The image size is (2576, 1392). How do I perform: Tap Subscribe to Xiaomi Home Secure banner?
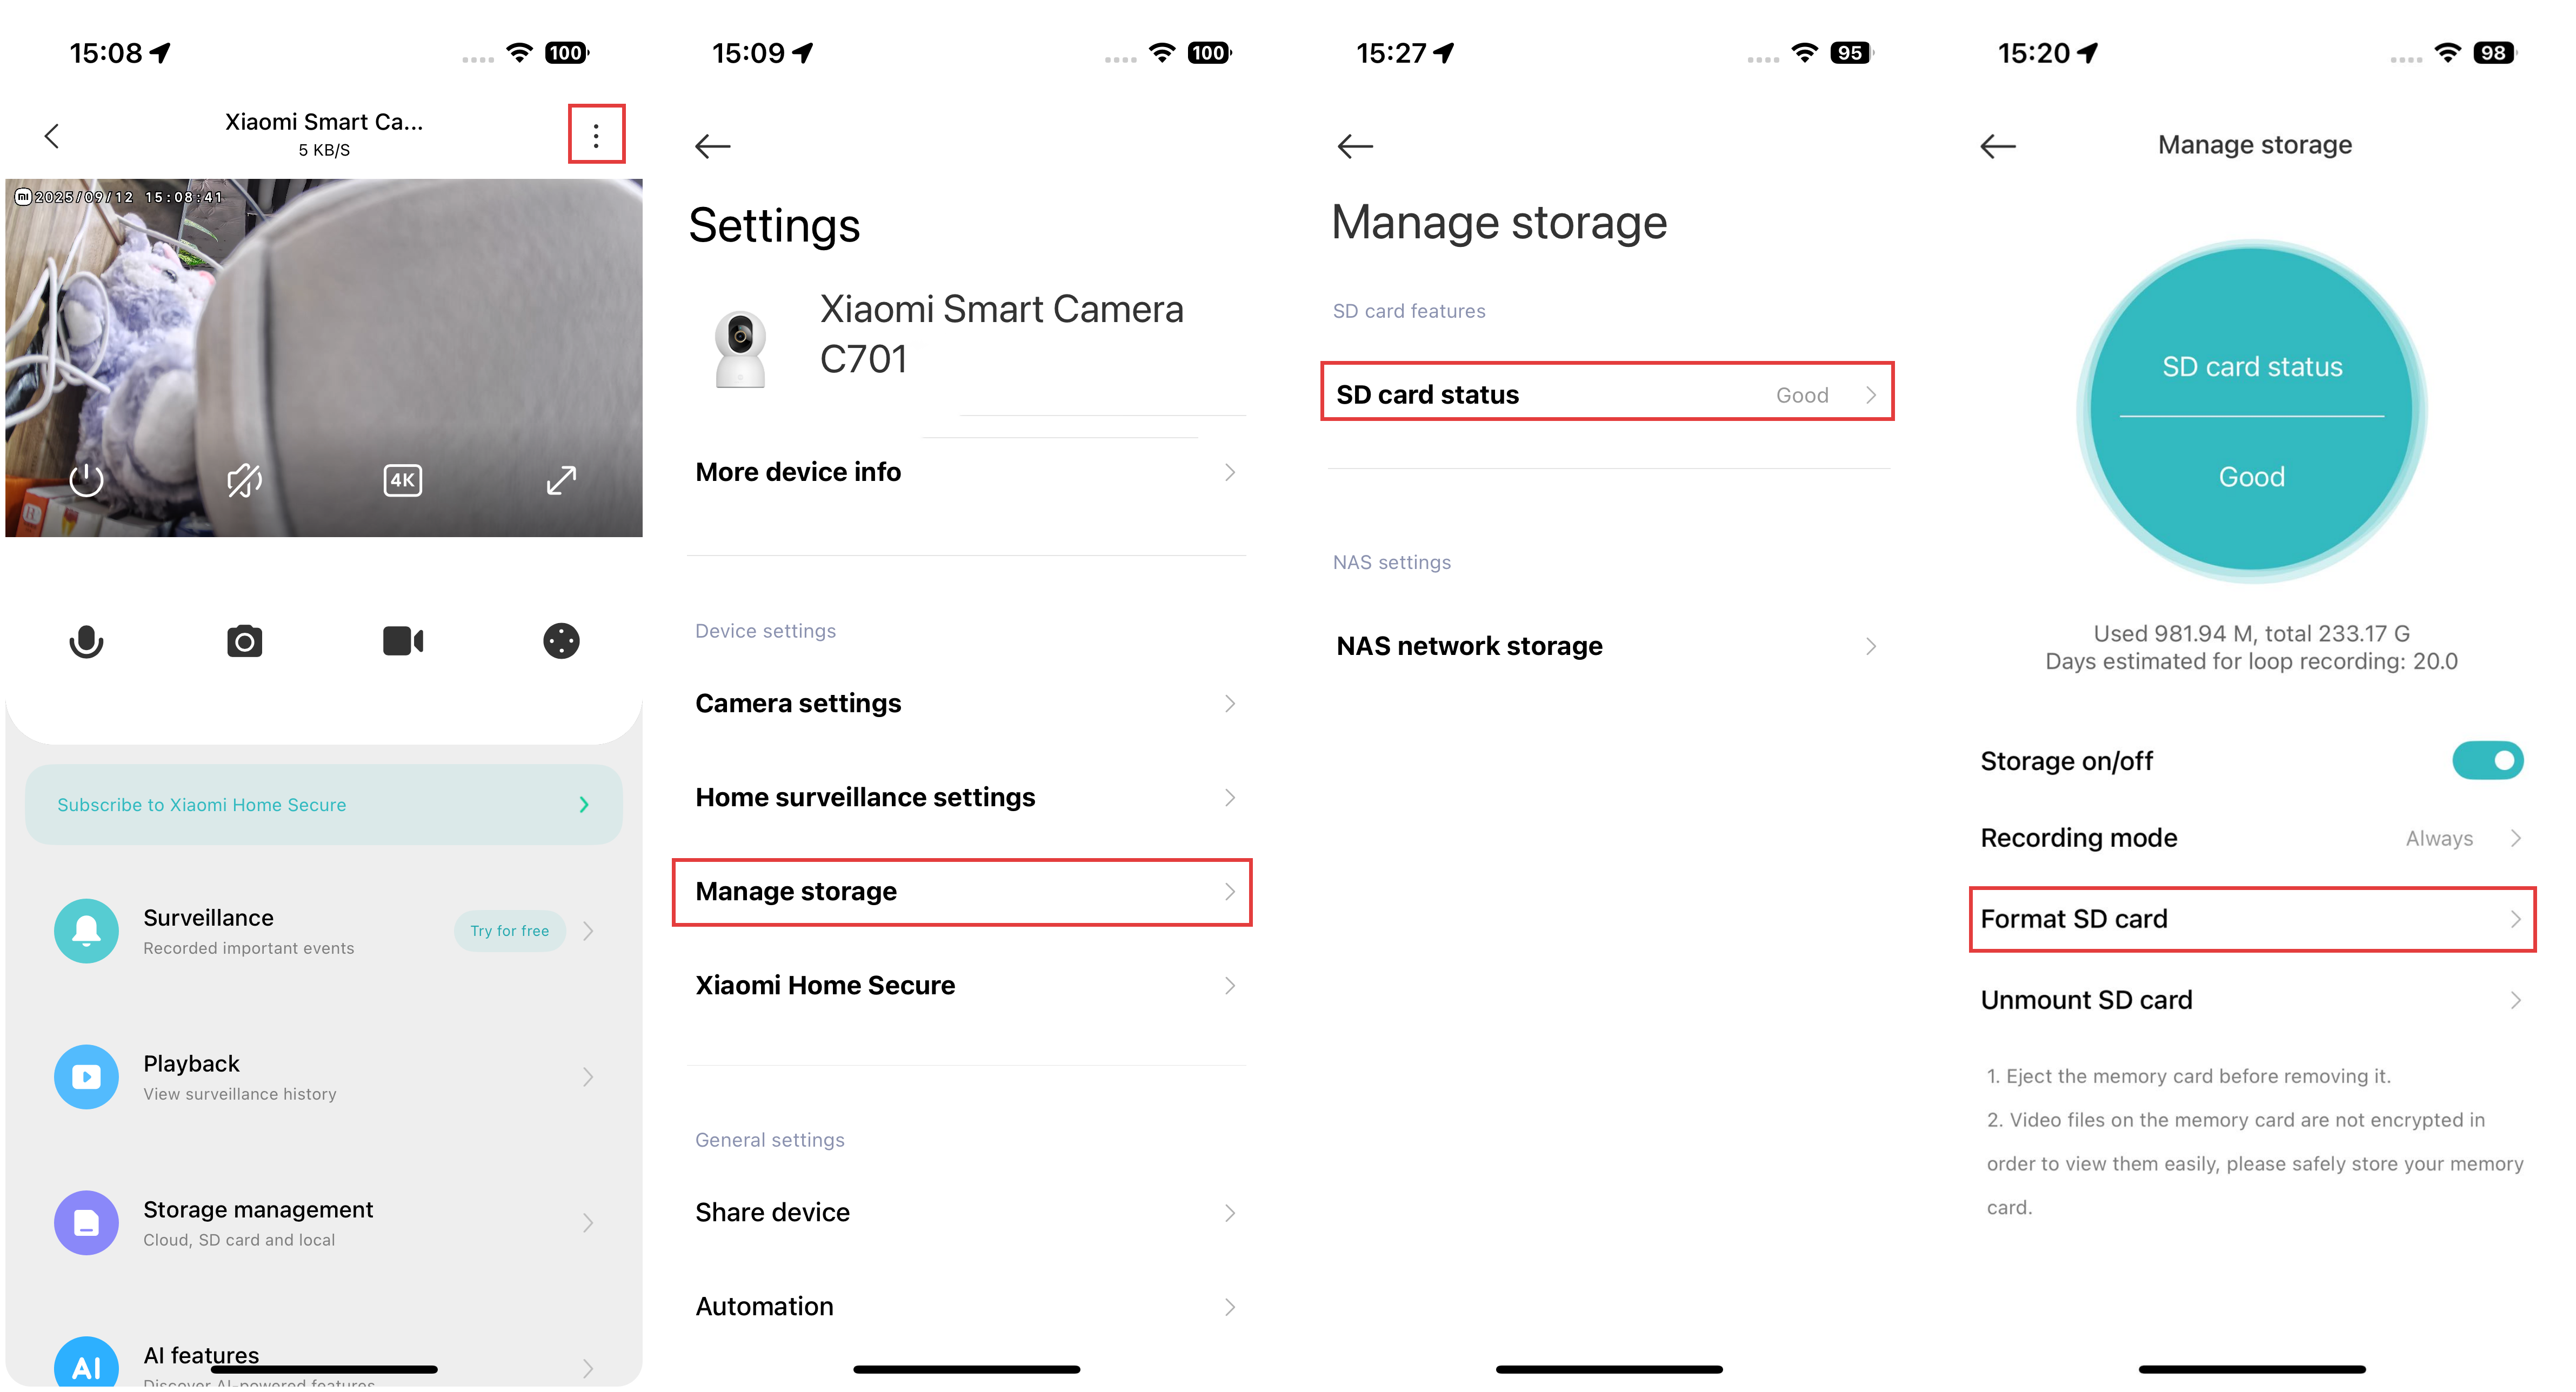pyautogui.click(x=323, y=805)
